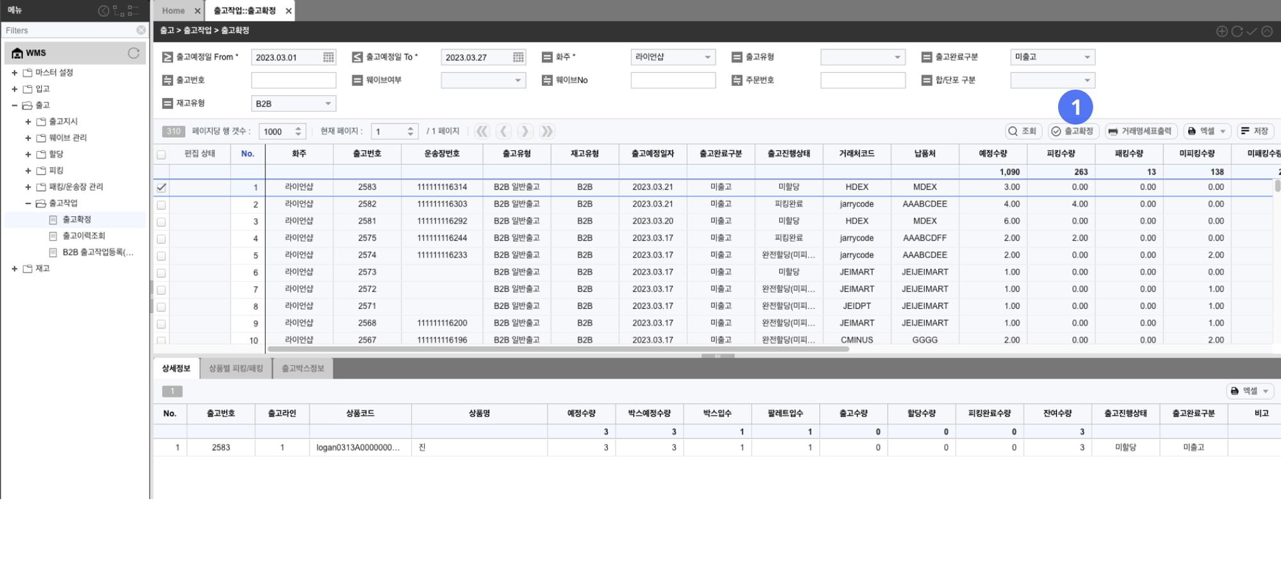
Task: Click the next page arrow icon
Action: 525,131
